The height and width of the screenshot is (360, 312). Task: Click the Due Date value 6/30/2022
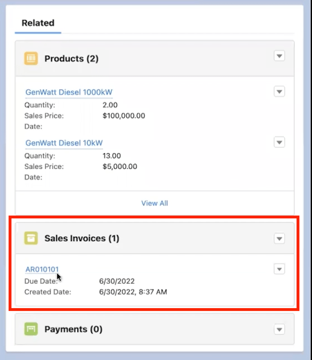click(116, 281)
